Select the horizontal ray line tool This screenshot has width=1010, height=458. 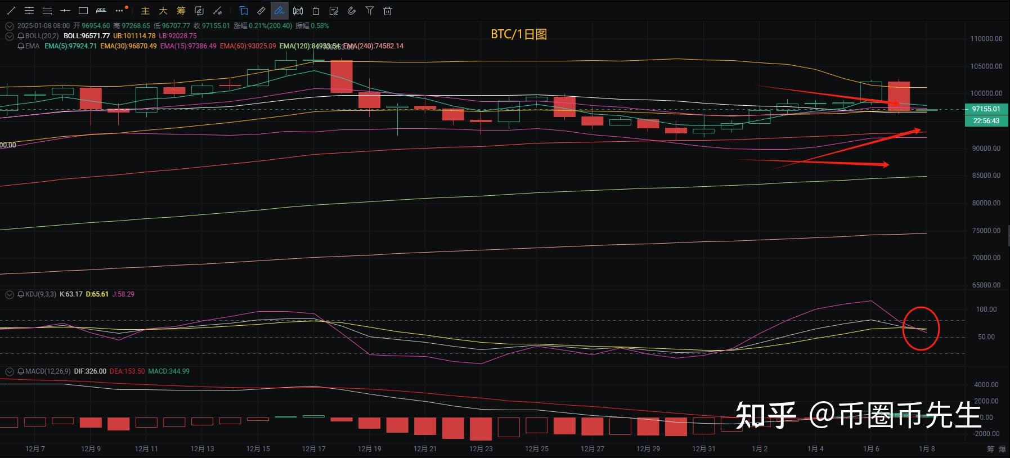tap(65, 11)
